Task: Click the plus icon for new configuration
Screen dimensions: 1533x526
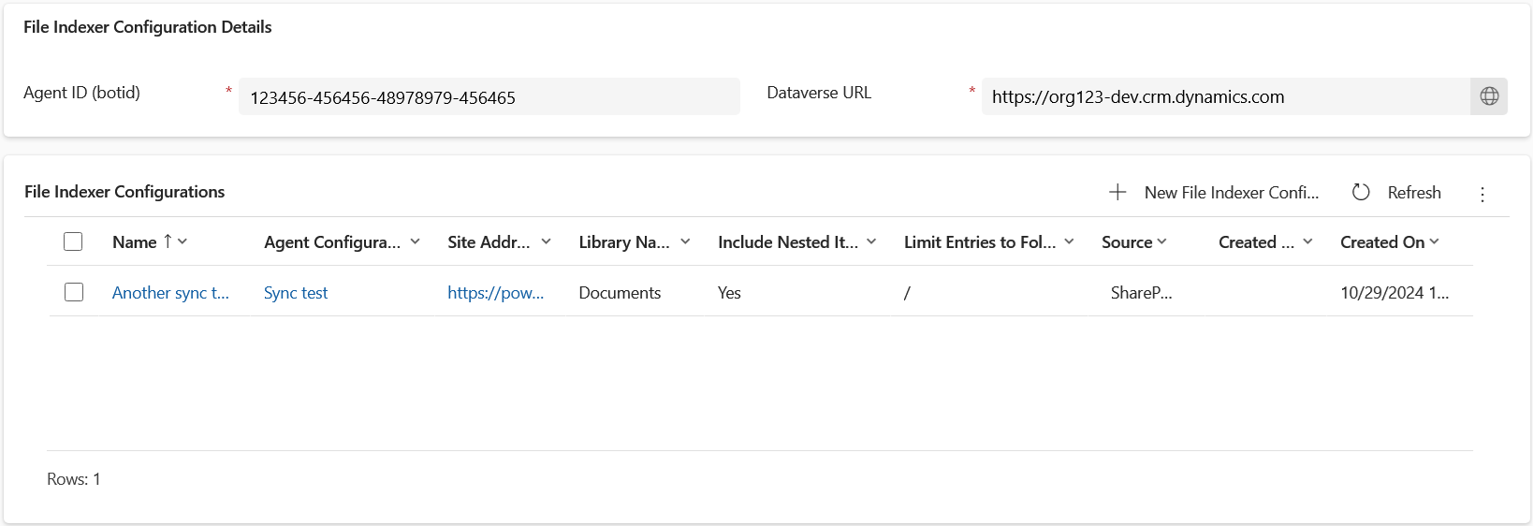Action: click(1117, 192)
